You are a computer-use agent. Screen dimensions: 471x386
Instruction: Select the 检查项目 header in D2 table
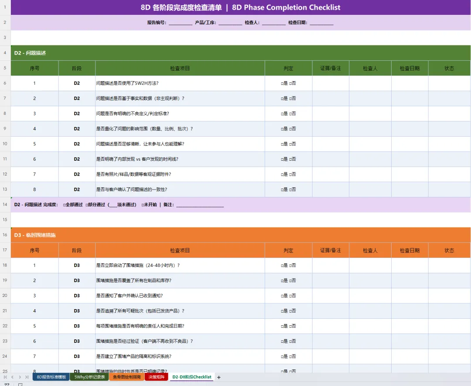[x=180, y=68]
